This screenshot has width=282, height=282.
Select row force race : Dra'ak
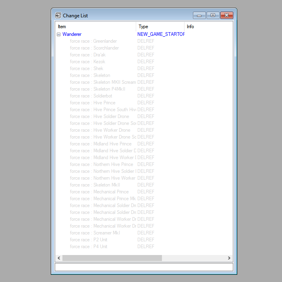point(88,55)
